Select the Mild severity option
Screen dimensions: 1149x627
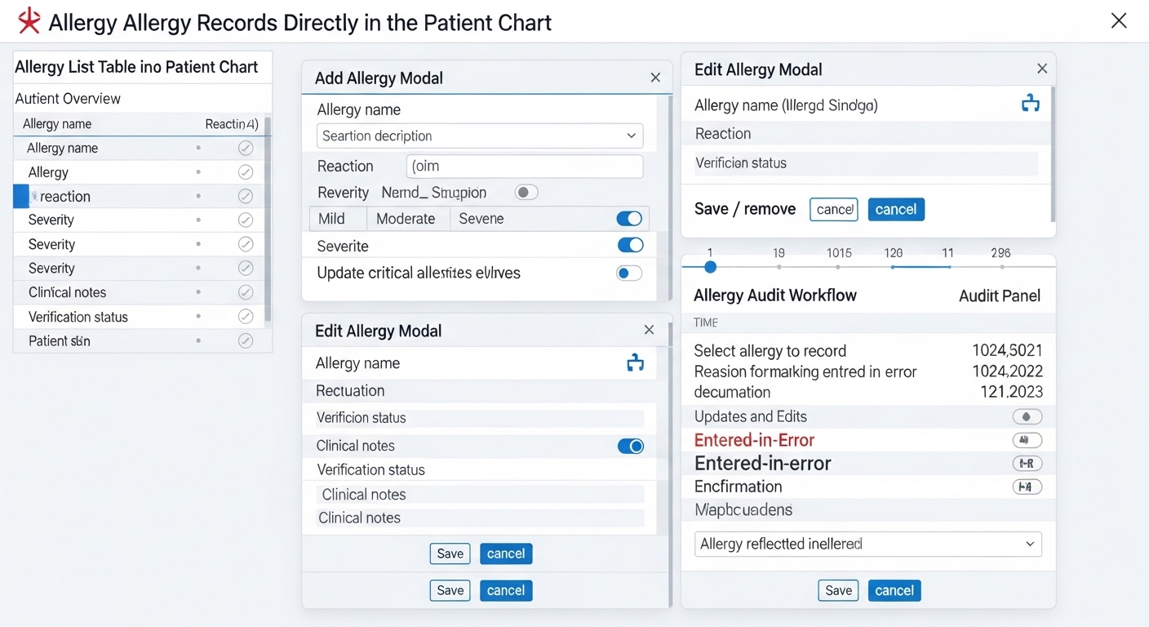331,219
